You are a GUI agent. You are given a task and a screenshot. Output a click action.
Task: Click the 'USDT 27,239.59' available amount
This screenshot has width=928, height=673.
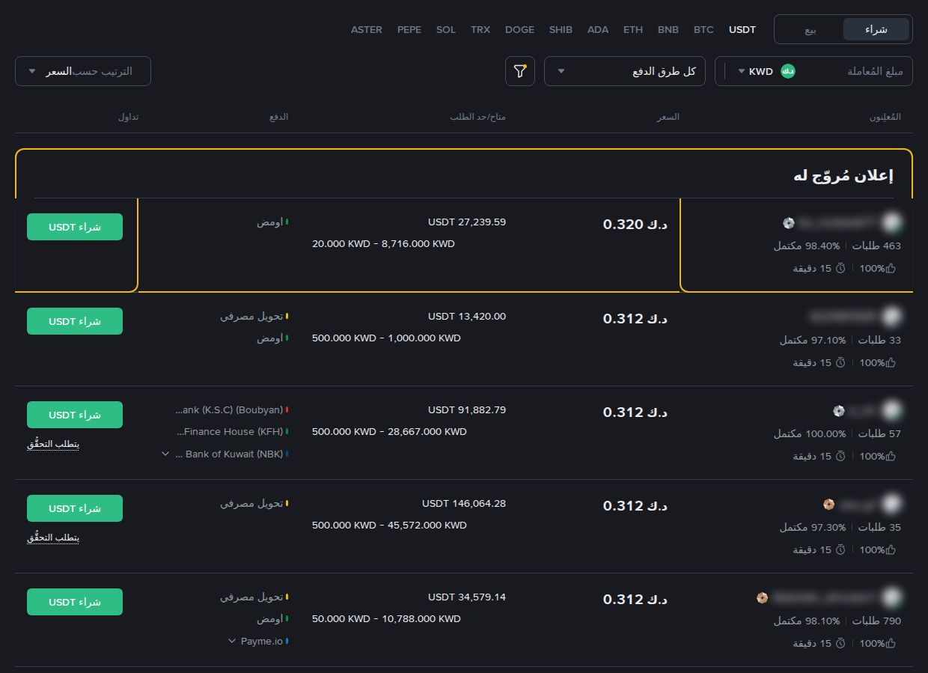(x=467, y=222)
